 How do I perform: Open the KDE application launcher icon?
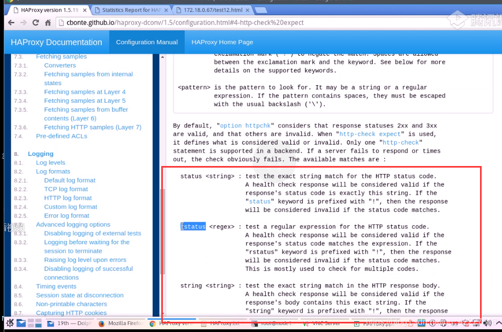10,323
